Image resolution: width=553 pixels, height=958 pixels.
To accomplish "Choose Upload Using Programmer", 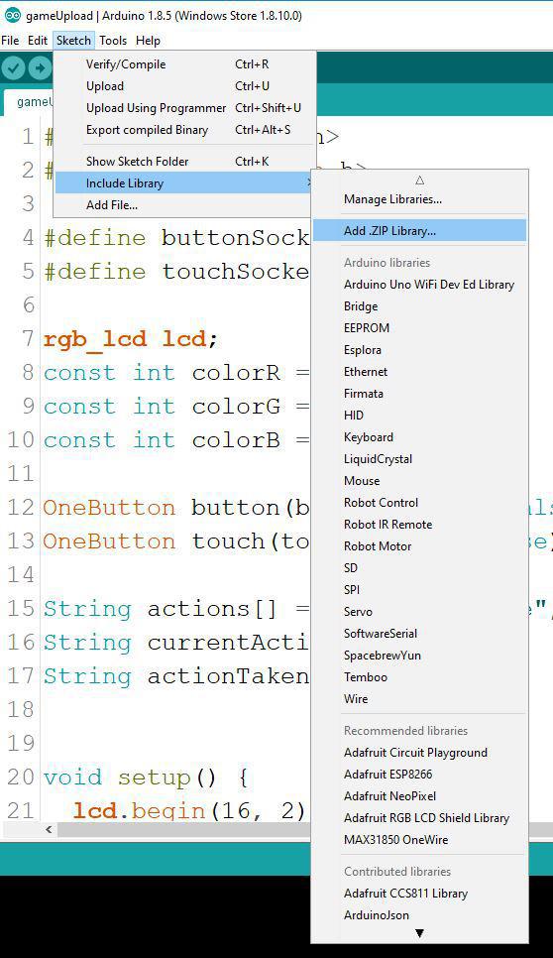I will click(x=185, y=108).
